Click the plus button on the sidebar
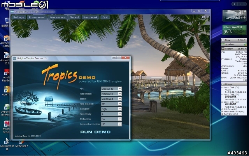The height and width of the screenshot is (156, 249). click(x=234, y=4)
